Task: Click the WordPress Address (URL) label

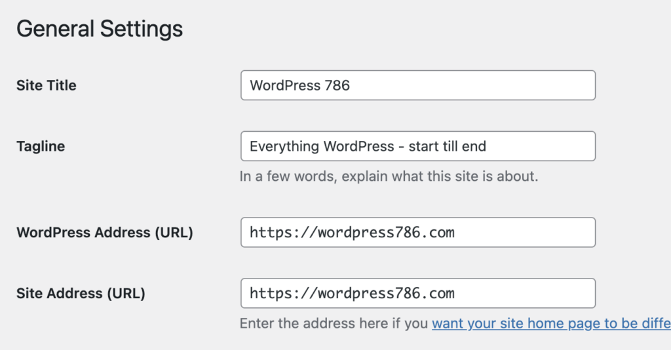Action: pos(105,232)
